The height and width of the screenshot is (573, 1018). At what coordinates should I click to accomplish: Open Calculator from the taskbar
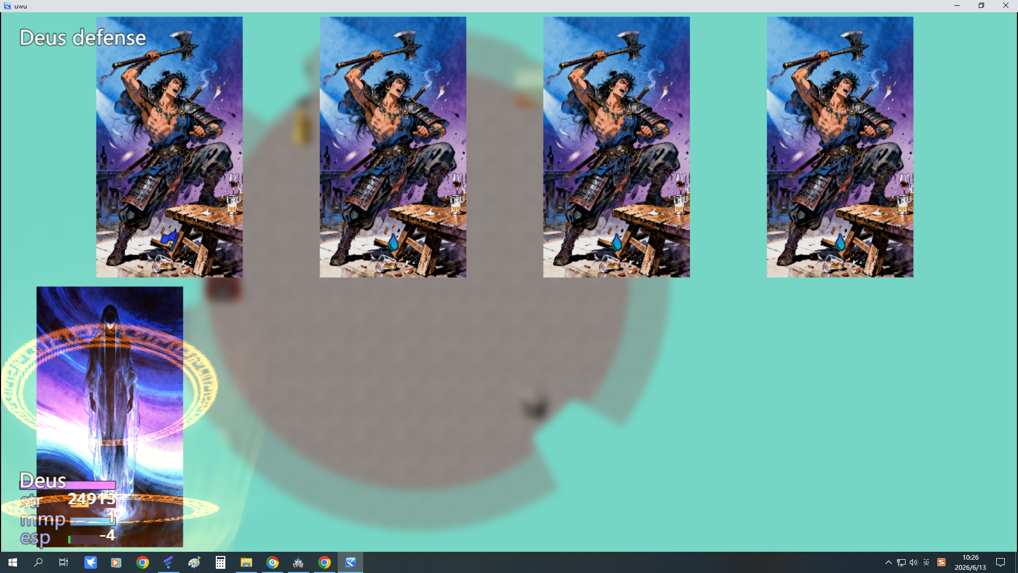221,562
